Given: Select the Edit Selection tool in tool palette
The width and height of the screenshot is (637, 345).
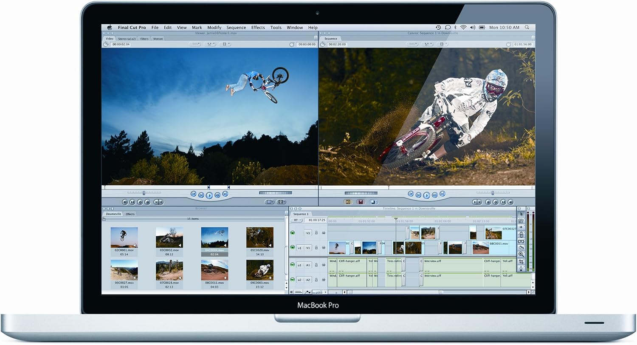Looking at the screenshot, I should [521, 221].
